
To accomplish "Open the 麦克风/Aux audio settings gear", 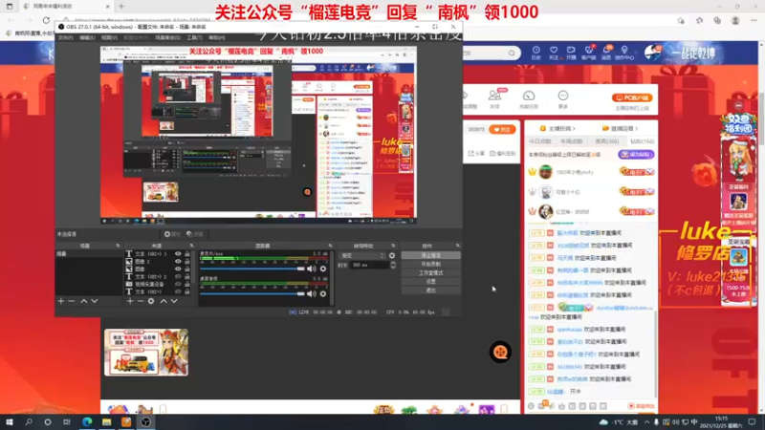I will 323,269.
